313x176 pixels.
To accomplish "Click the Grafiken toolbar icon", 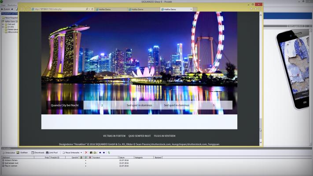I will [x=22, y=153].
